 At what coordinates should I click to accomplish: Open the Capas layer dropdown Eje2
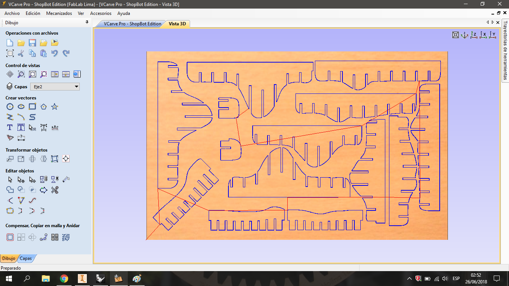[x=55, y=87]
